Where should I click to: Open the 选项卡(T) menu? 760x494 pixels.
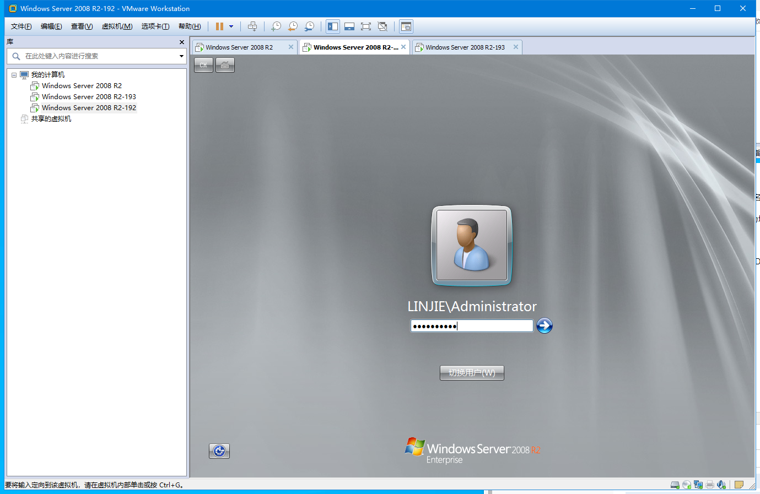[x=155, y=26]
